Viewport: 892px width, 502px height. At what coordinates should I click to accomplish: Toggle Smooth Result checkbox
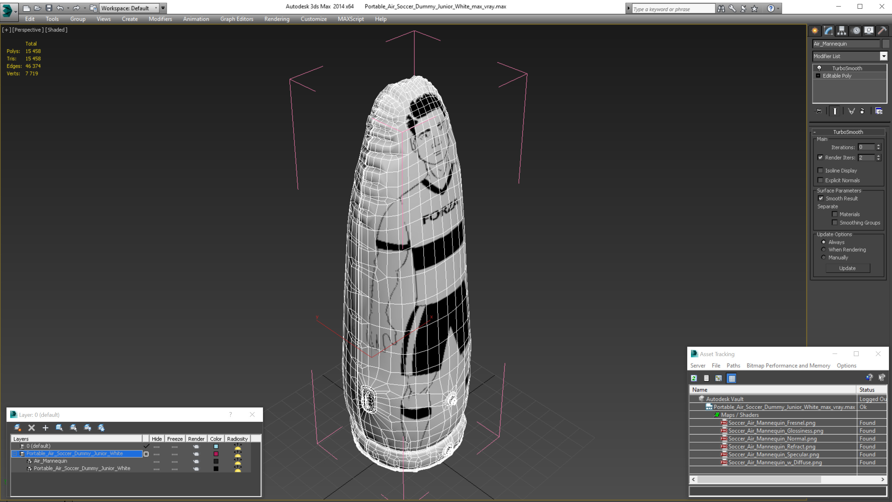(x=821, y=198)
